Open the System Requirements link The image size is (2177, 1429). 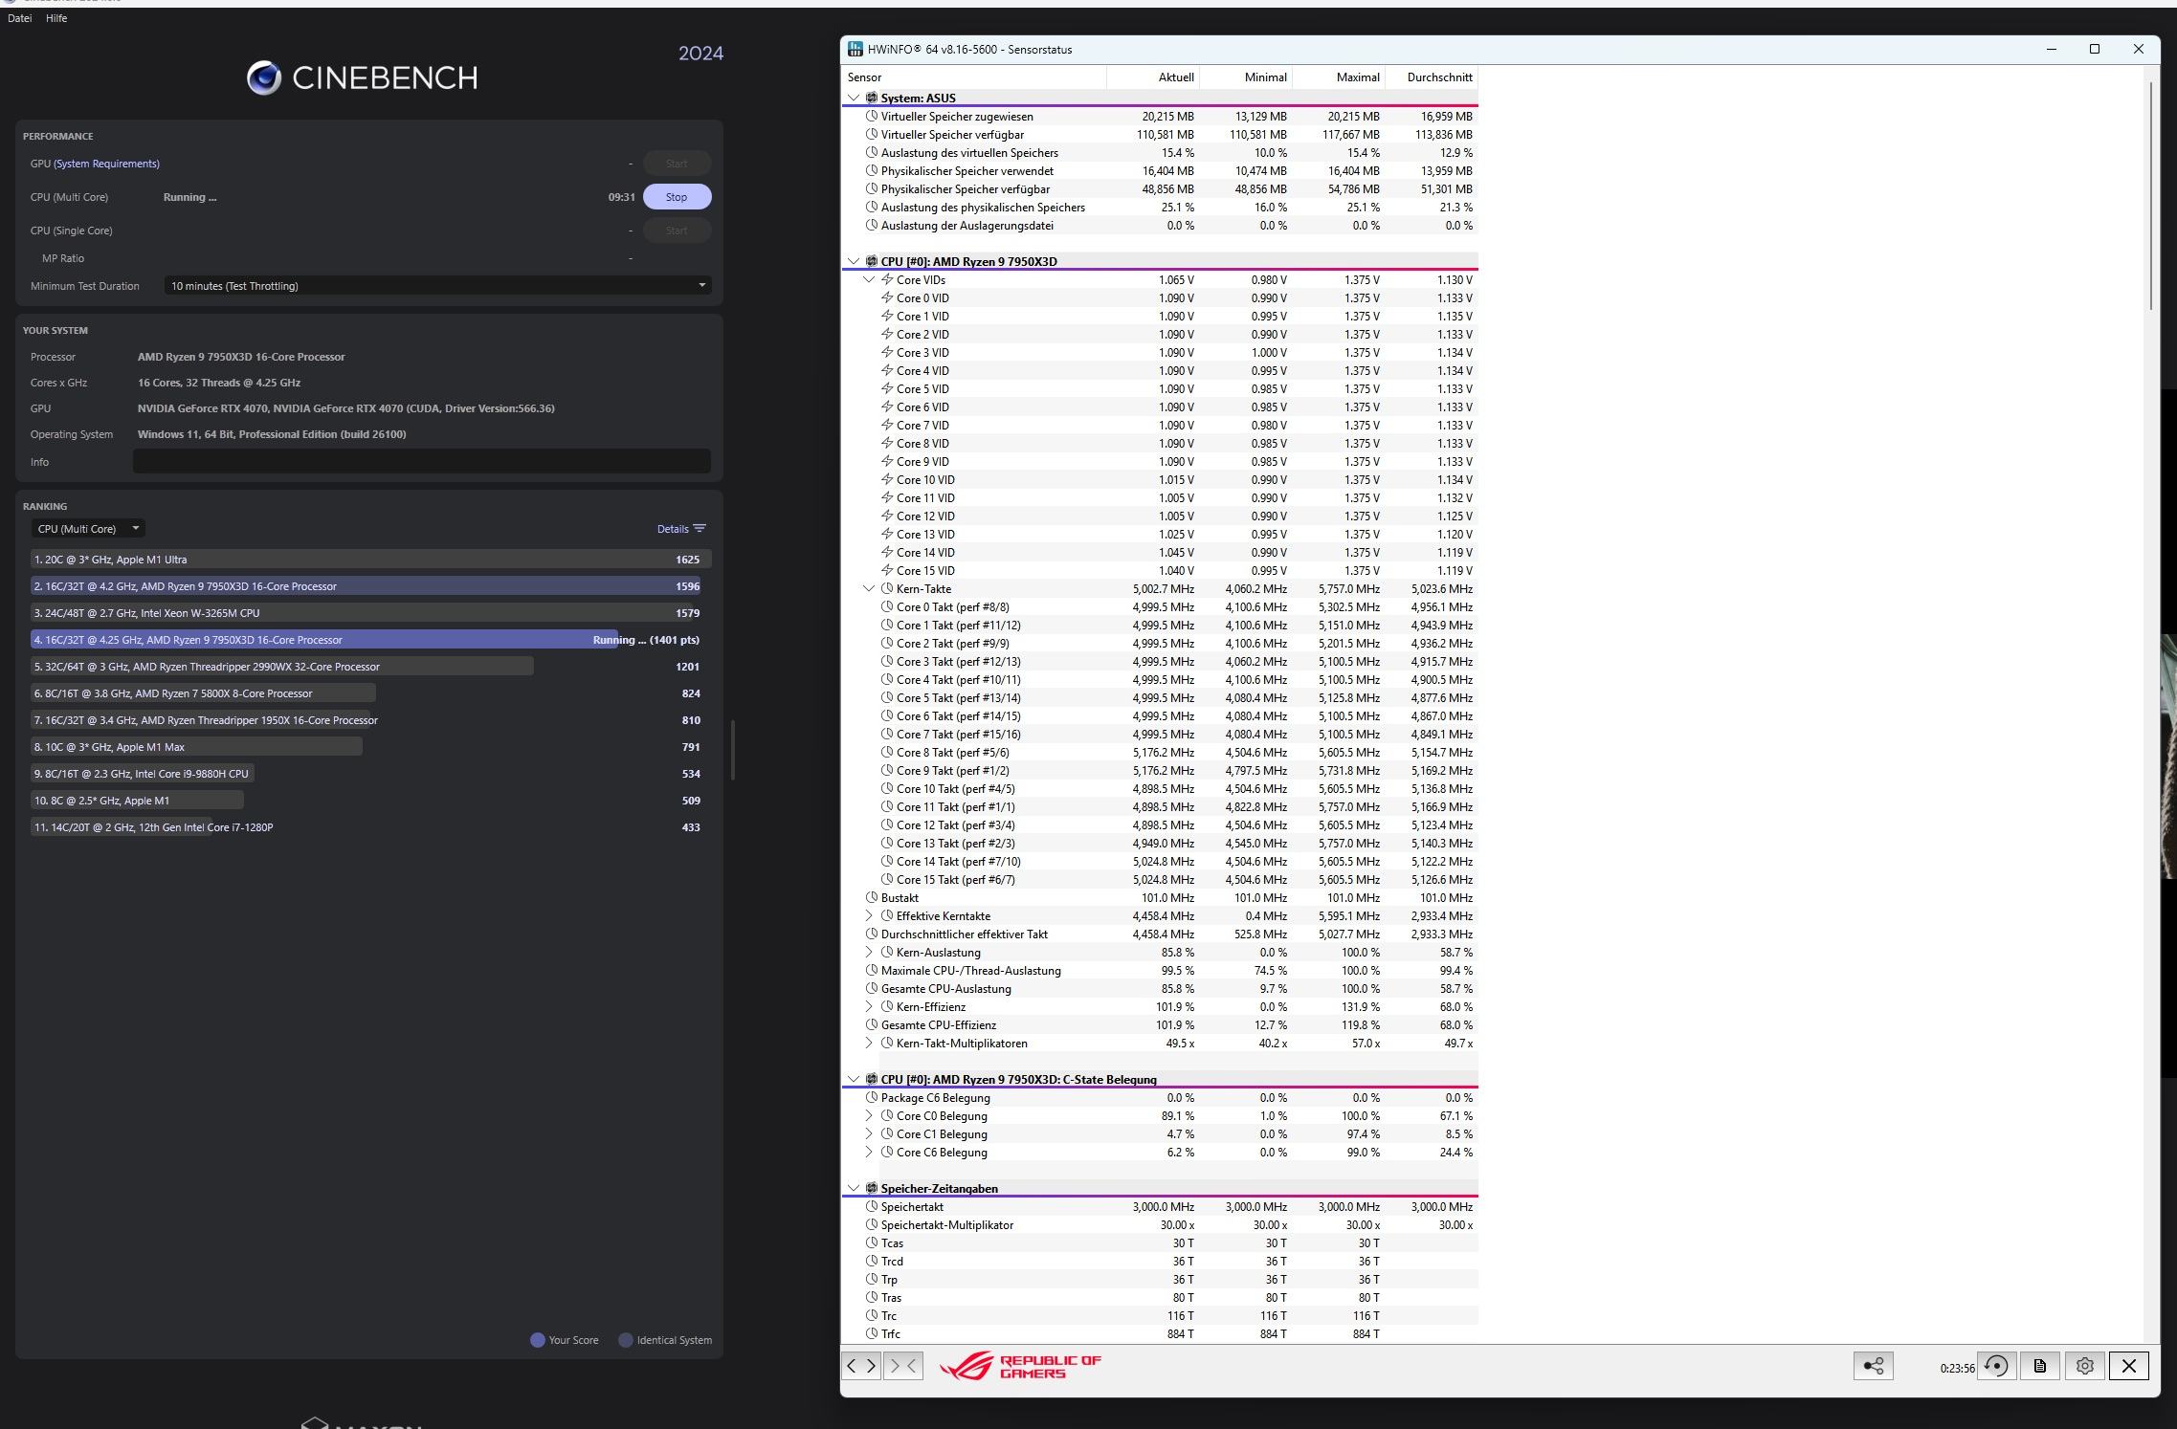click(x=106, y=164)
